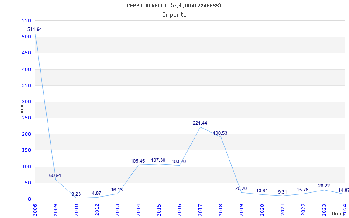Click the 350 y-axis tick label

point(26,85)
